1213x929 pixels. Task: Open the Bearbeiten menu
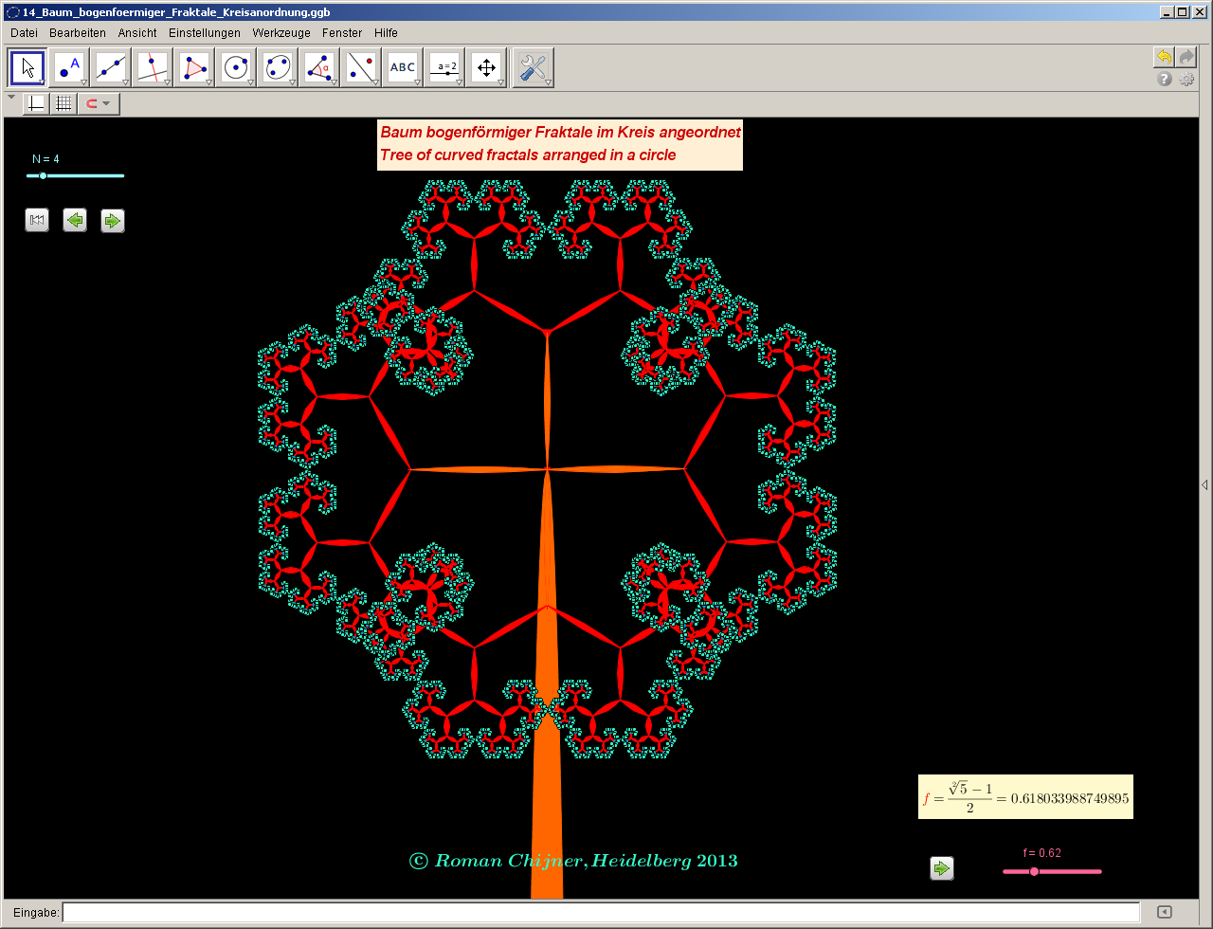(78, 32)
